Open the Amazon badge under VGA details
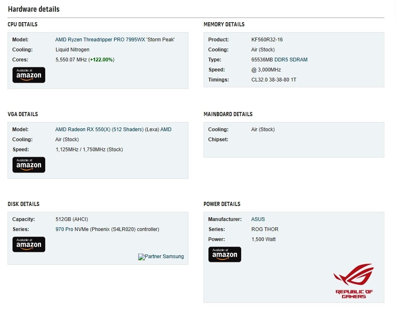Viewport: 399px width, 310px height. tap(29, 165)
